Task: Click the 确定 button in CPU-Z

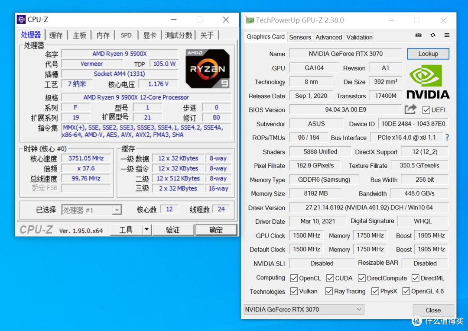Action: (216, 230)
